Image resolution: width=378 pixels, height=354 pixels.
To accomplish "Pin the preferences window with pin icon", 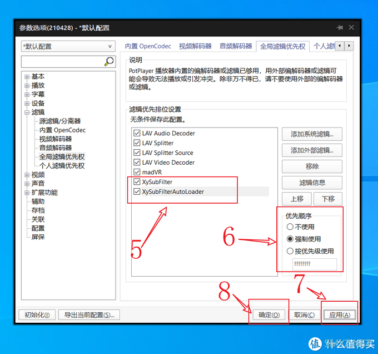I will (340, 27).
